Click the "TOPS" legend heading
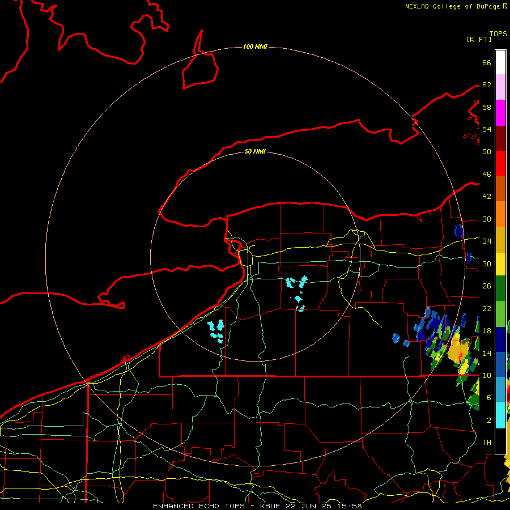The width and height of the screenshot is (510, 510). point(498,33)
